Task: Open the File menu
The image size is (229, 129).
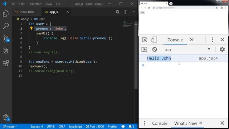Action: click(x=13, y=4)
